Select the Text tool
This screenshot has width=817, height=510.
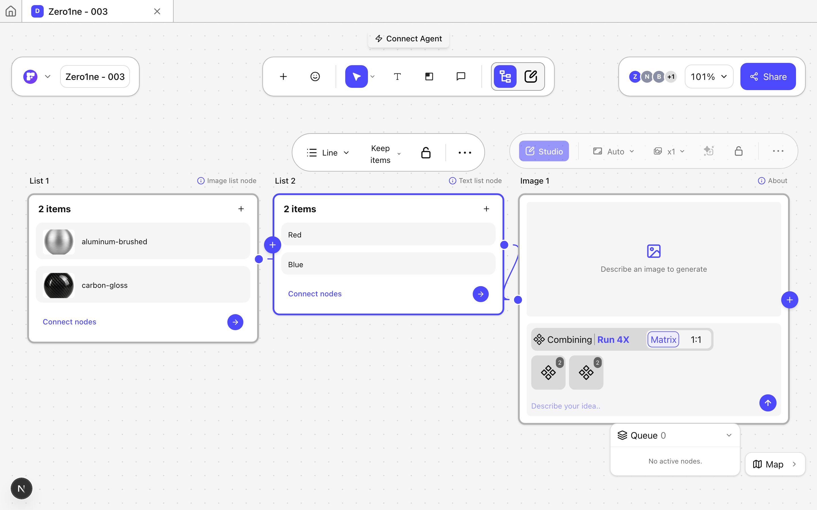pos(397,76)
